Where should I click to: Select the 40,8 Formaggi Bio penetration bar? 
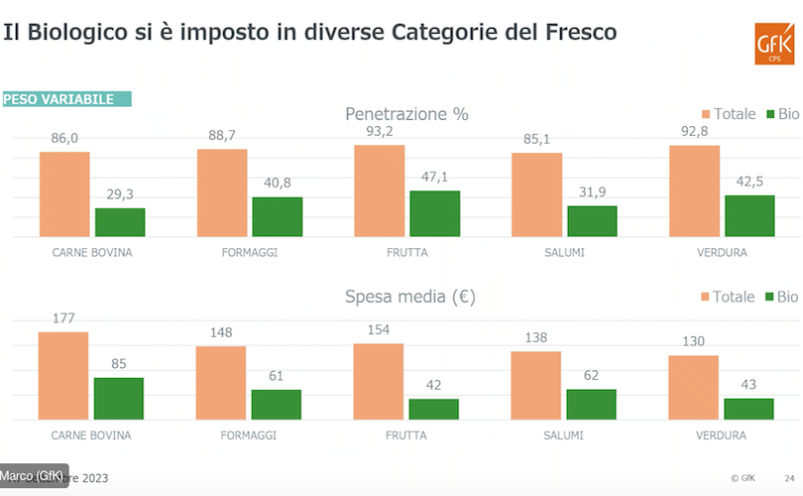click(x=277, y=216)
